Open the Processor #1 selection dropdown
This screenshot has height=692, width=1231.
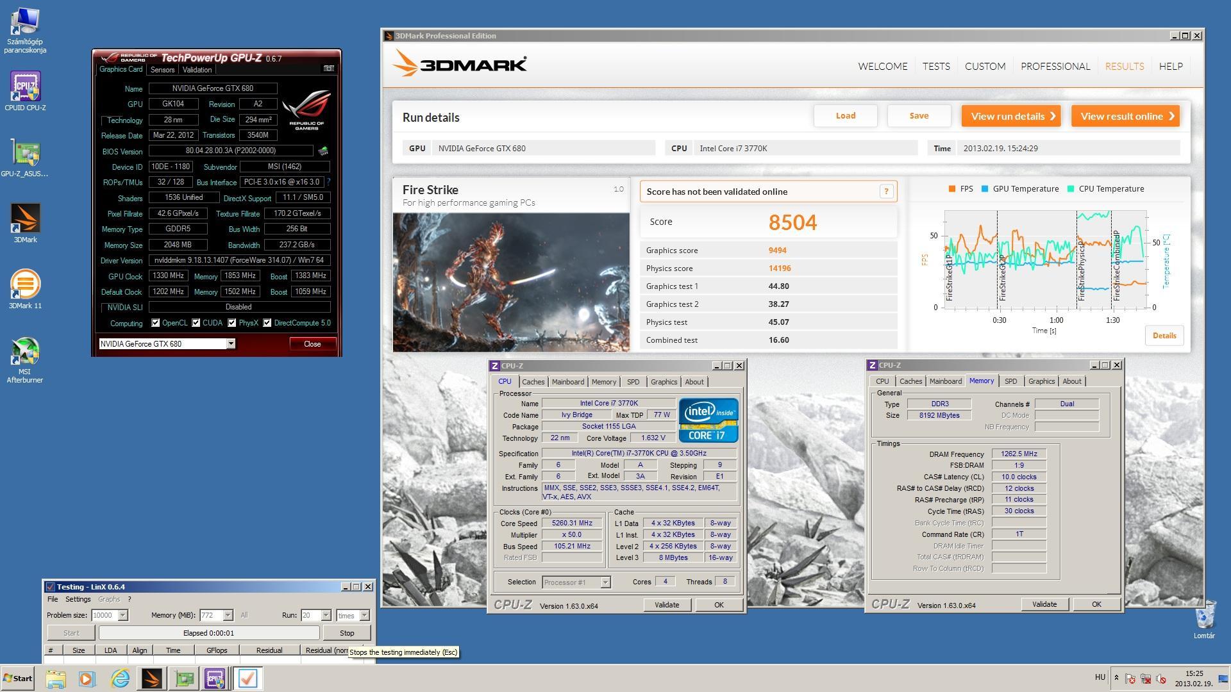(x=605, y=582)
